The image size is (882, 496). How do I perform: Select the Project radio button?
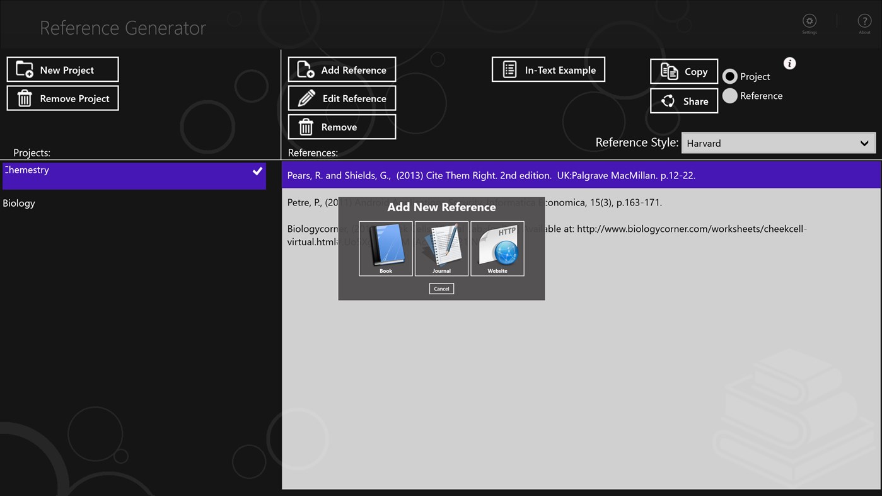(x=729, y=76)
